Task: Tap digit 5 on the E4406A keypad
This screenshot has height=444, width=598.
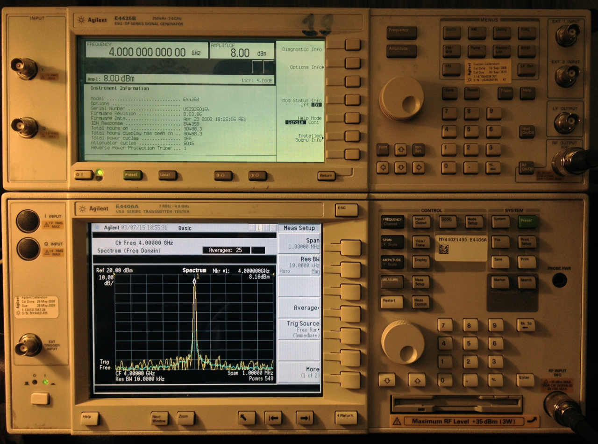Action: [470, 343]
